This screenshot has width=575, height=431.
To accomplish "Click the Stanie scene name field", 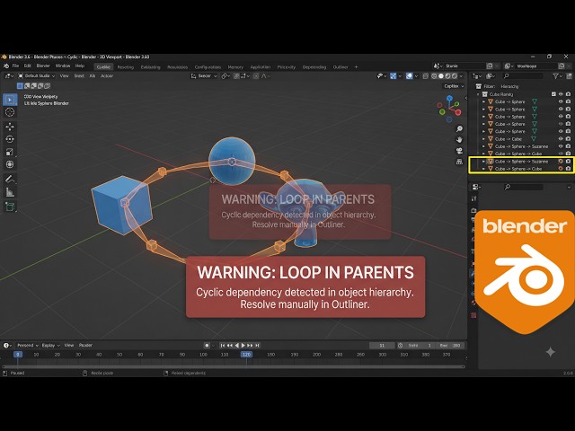I will (x=464, y=66).
